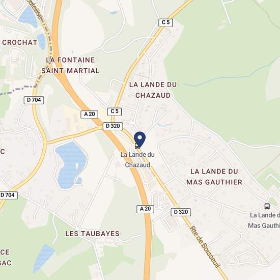Click the large blue lake beside the A 20
280x280 pixels.
click(x=71, y=164)
